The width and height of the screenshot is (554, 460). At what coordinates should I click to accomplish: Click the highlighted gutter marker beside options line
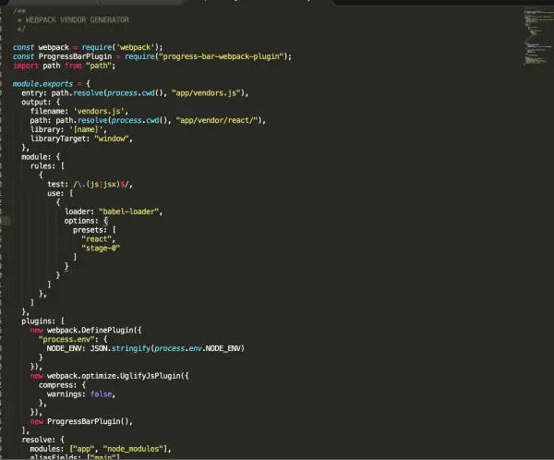[5, 221]
